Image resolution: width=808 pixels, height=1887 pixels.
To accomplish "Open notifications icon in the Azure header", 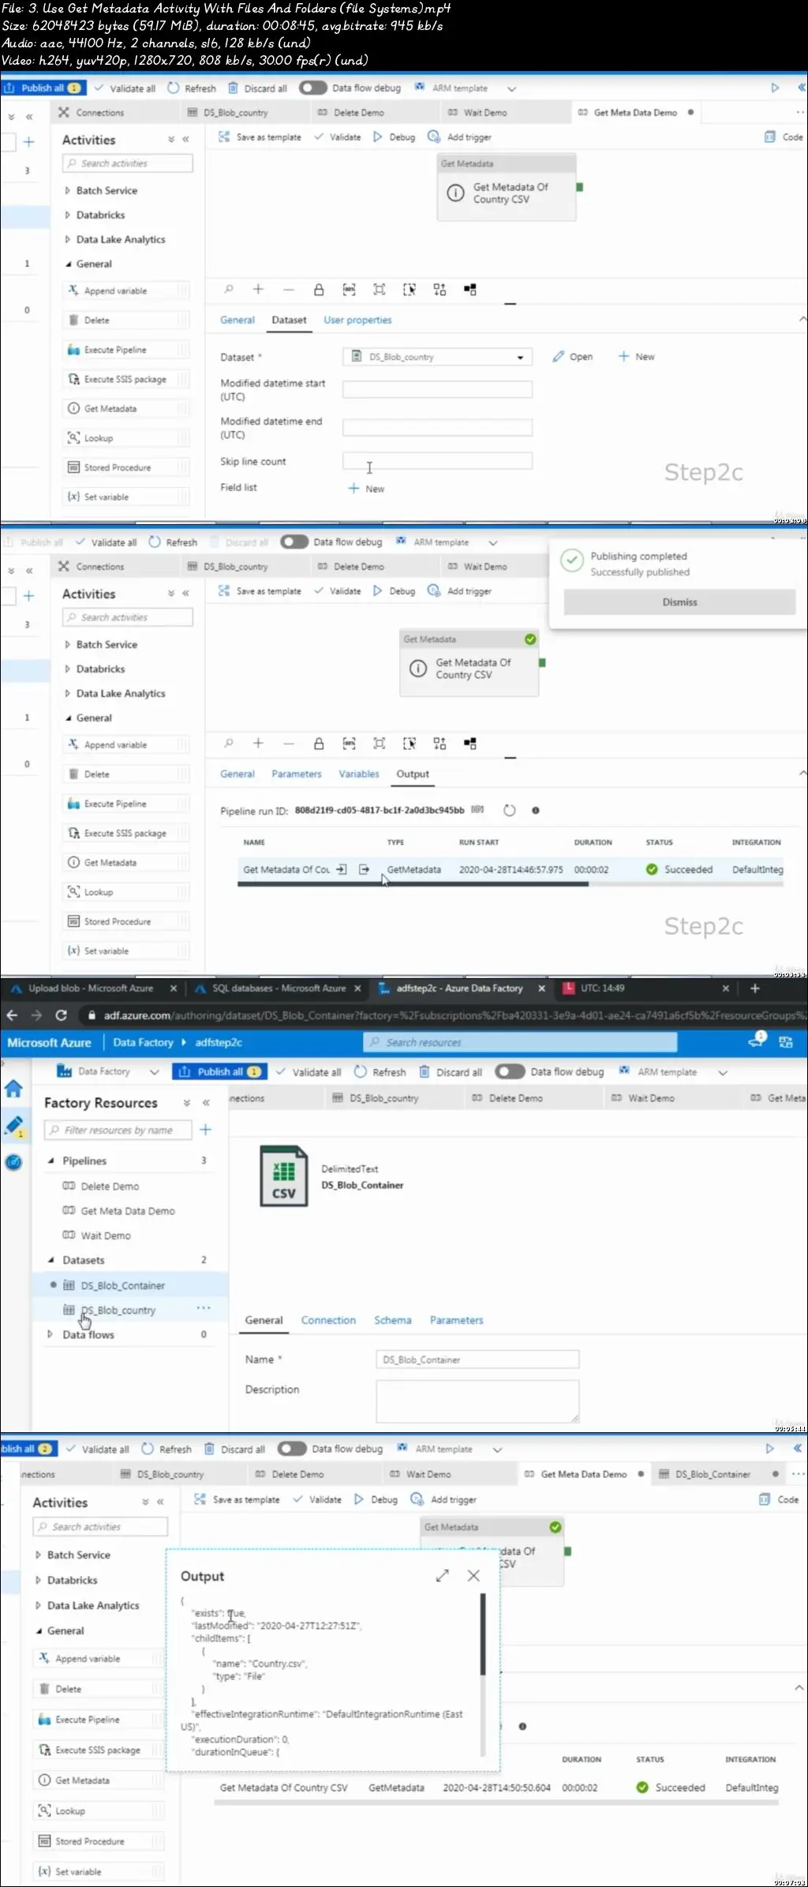I will click(x=757, y=1041).
